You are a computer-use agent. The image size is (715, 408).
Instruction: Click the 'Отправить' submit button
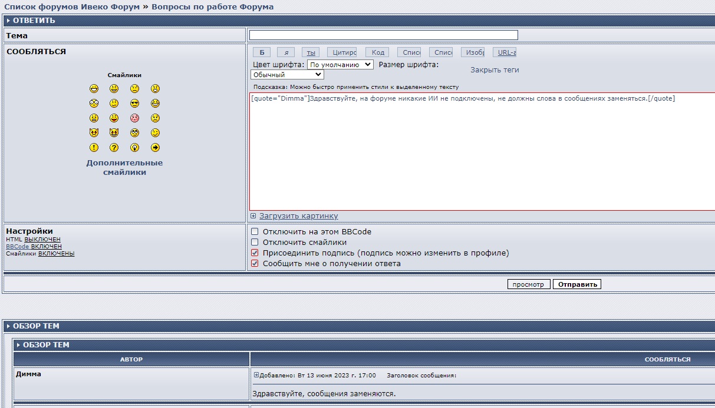[577, 284]
